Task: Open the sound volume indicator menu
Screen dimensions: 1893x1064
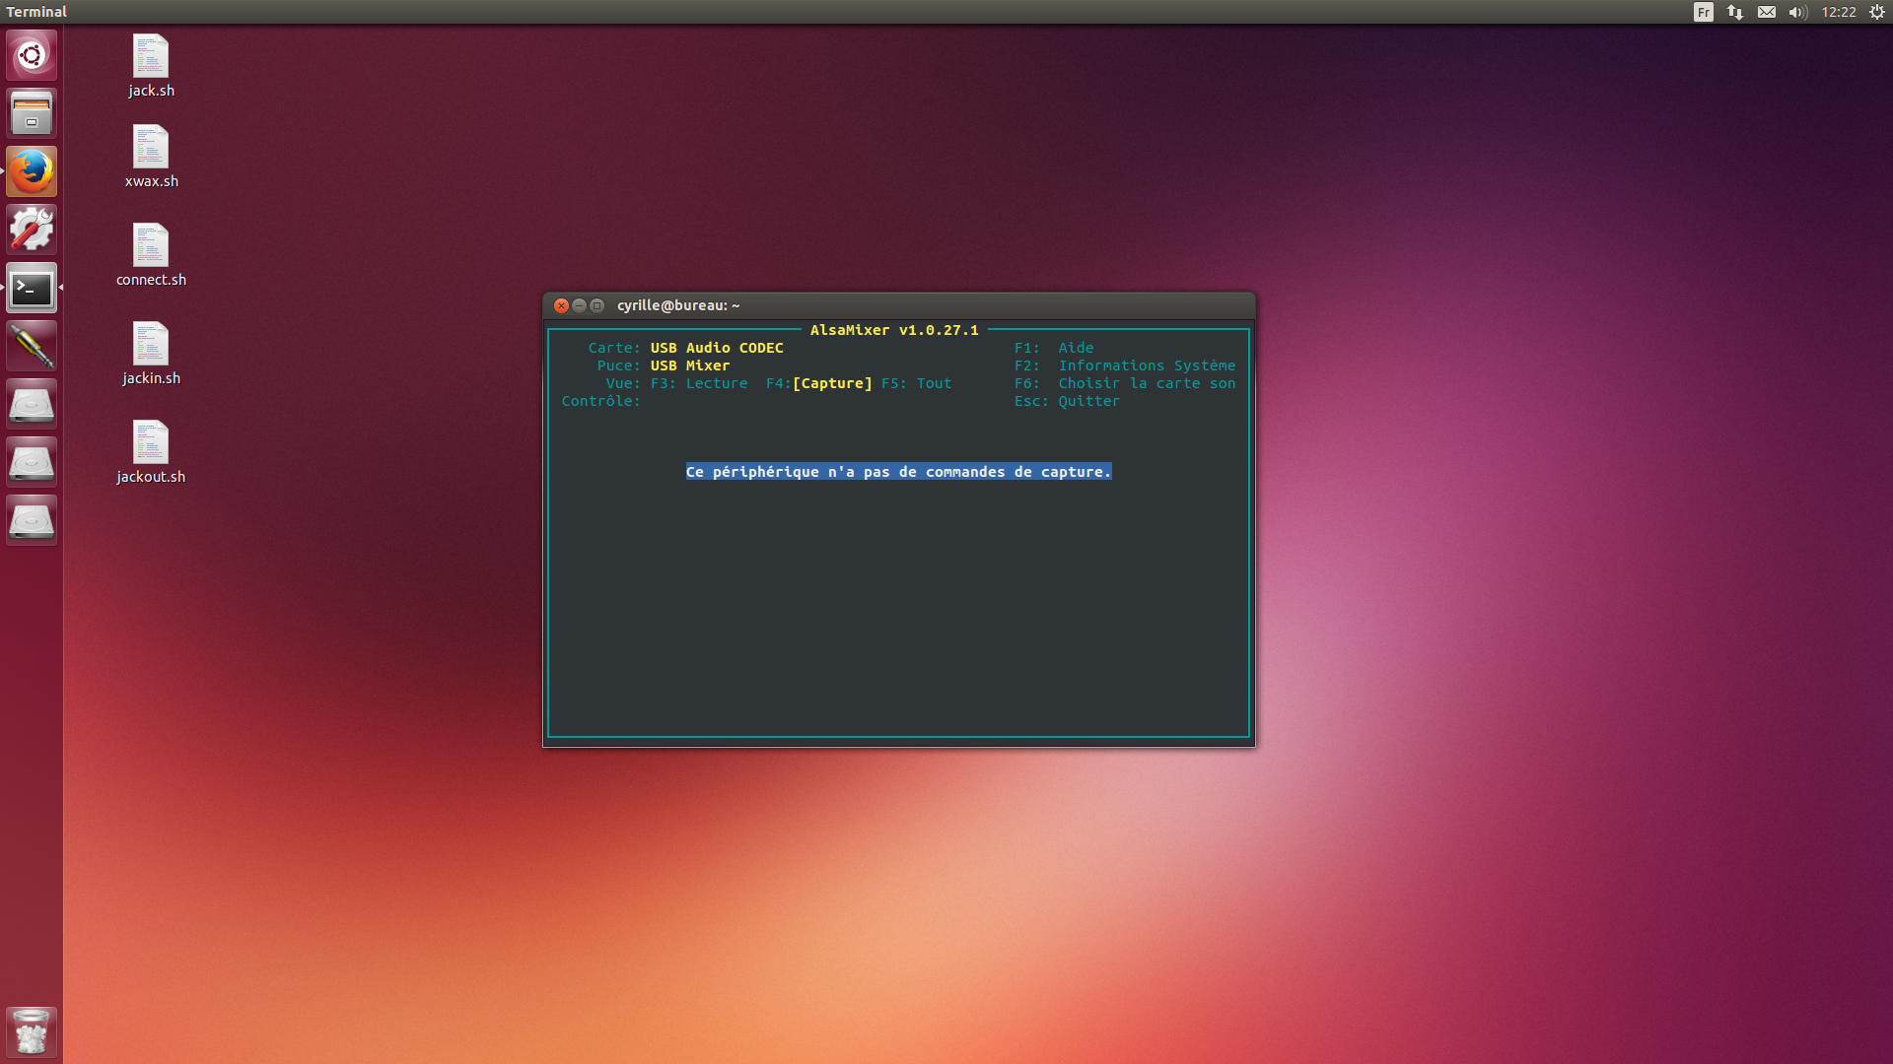Action: pyautogui.click(x=1797, y=12)
